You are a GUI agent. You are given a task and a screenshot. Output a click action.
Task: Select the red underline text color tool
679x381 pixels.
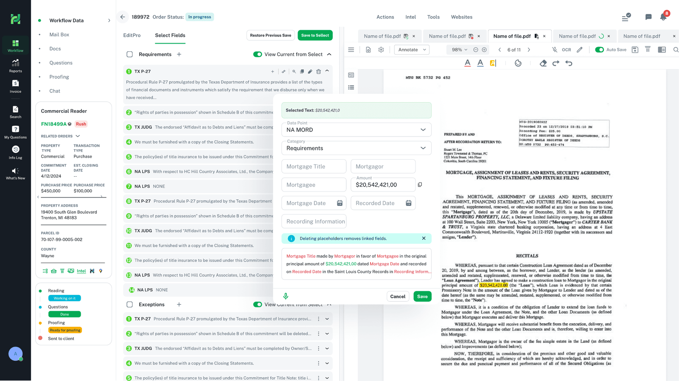coord(468,63)
